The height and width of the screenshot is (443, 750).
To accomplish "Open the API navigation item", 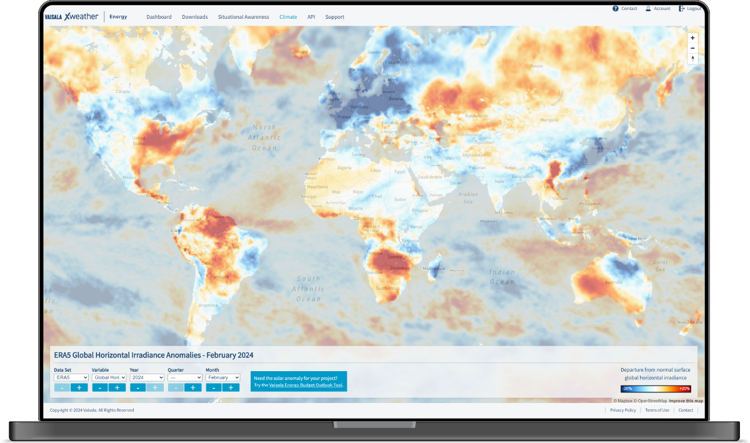I will point(311,17).
